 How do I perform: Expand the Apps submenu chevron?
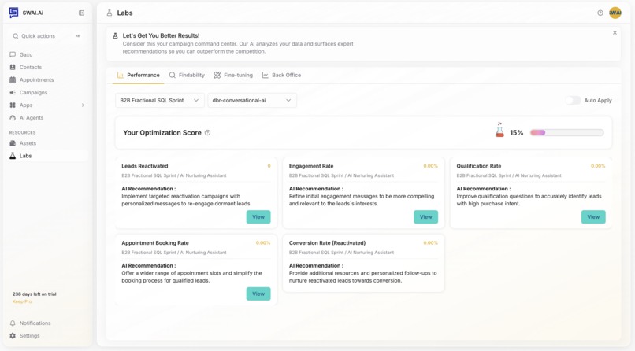(x=83, y=105)
